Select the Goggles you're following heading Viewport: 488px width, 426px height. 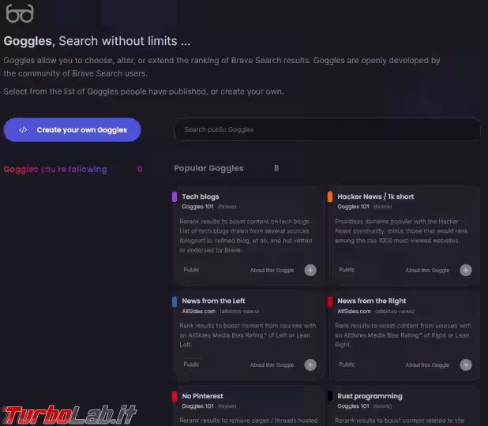coord(55,169)
